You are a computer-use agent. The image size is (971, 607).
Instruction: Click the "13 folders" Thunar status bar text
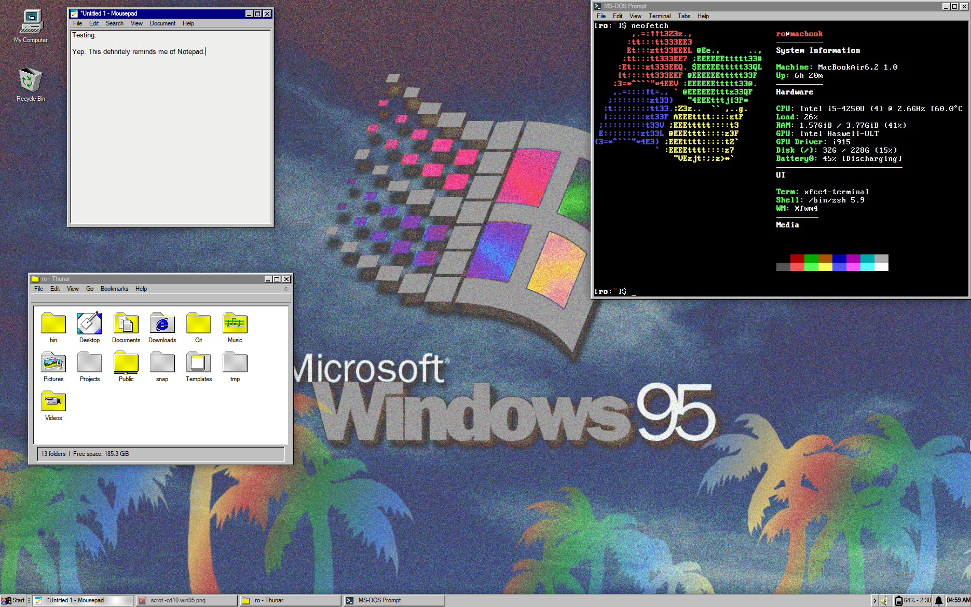53,454
